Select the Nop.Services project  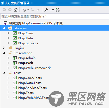pyautogui.click(x=28, y=43)
